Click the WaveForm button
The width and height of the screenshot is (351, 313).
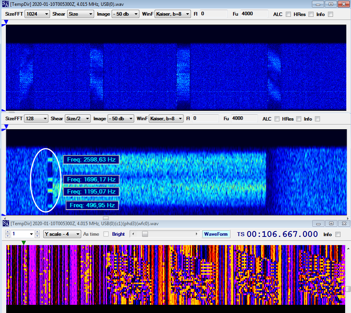pyautogui.click(x=216, y=234)
